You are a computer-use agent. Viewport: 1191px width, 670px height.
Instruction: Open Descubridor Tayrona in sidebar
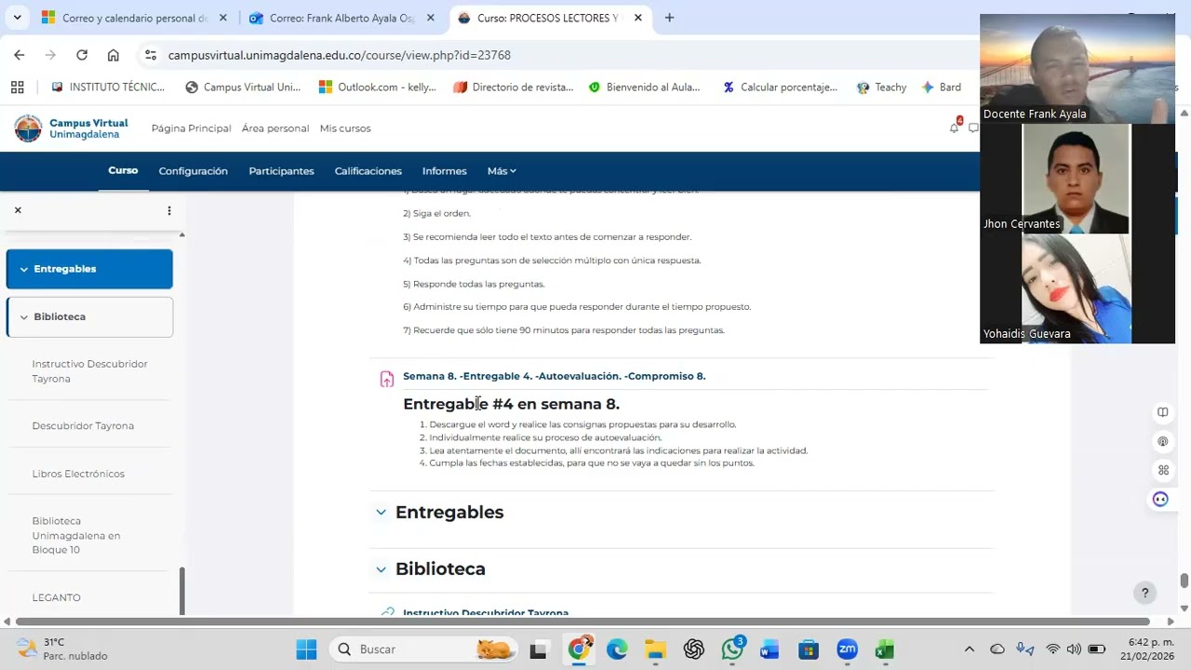click(x=83, y=426)
